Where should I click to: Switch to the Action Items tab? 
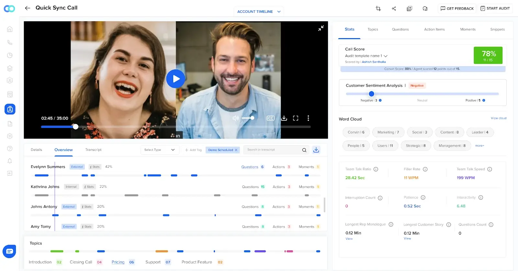[434, 29]
